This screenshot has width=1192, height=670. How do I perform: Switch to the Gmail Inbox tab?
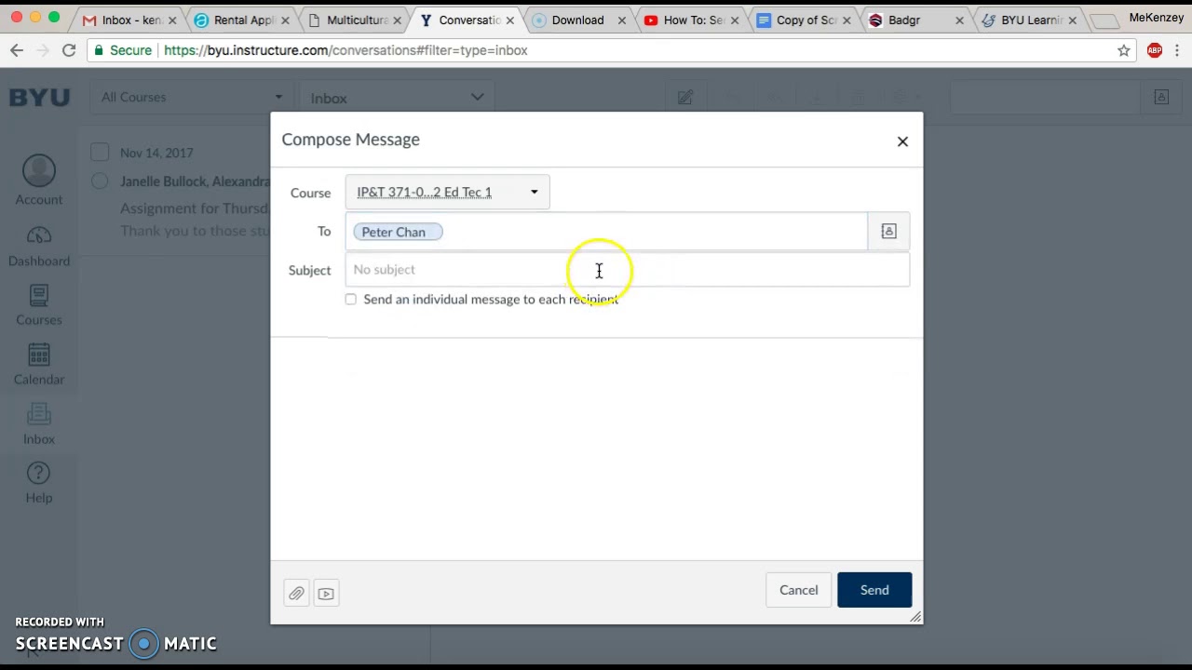coord(129,20)
